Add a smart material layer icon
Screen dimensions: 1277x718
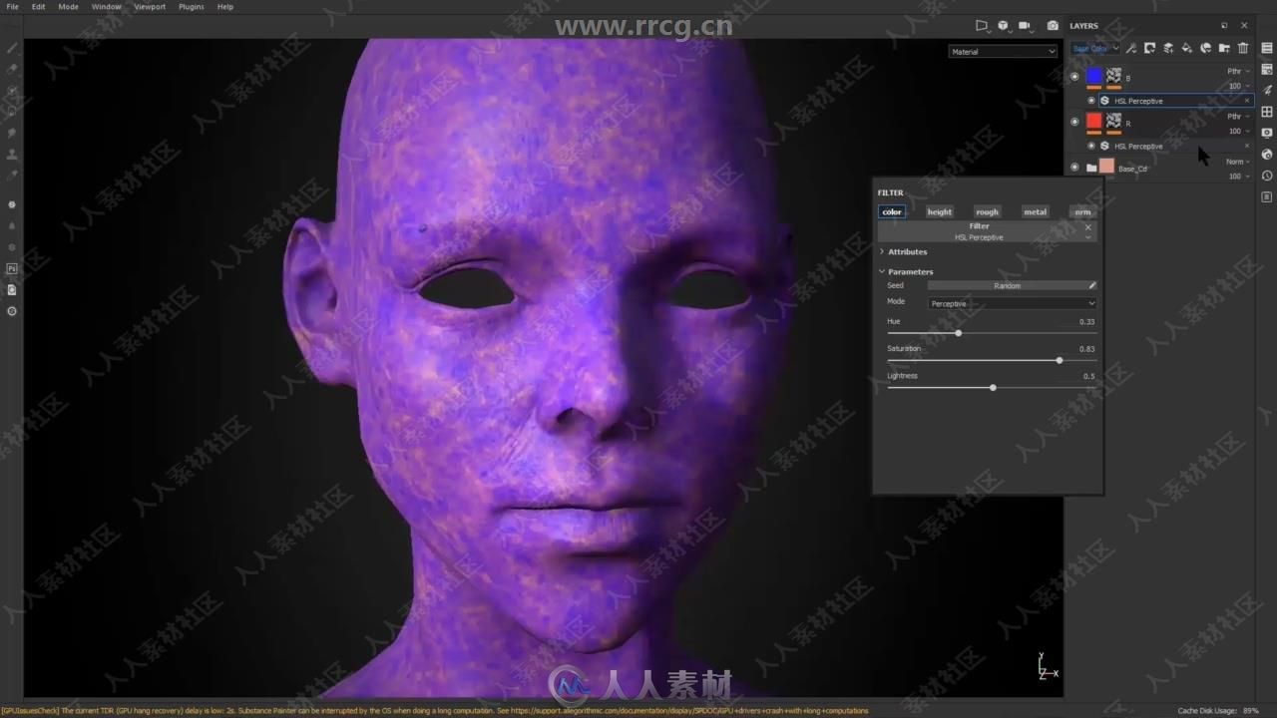coord(1205,48)
